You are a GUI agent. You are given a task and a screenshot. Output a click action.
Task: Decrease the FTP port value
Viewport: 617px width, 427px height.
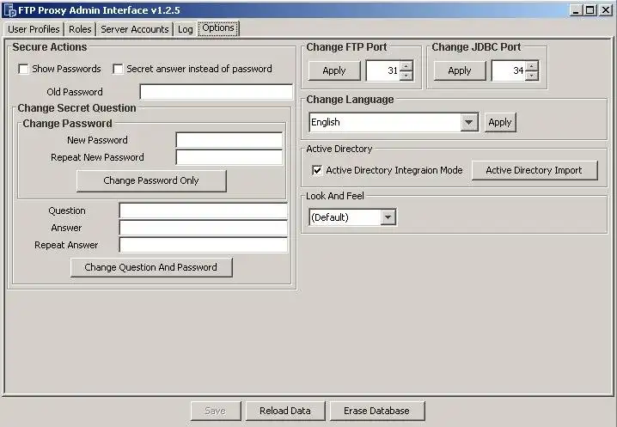406,76
